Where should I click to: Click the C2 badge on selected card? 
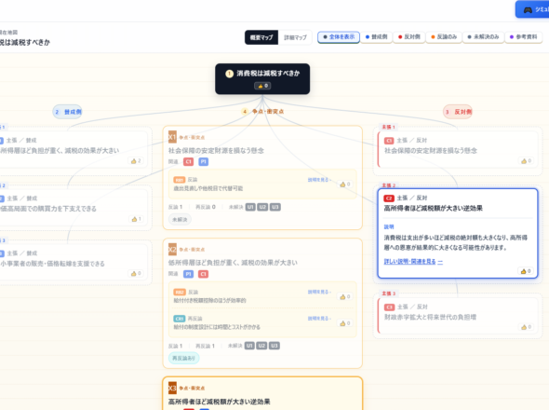(x=389, y=198)
